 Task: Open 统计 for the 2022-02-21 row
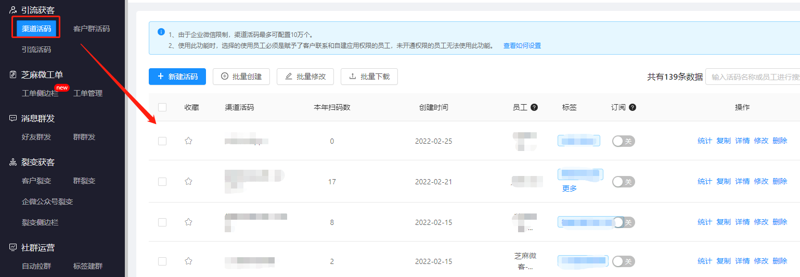tap(705, 181)
